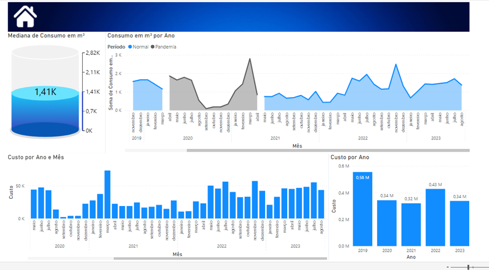The width and height of the screenshot is (489, 270).
Task: Click the Custo por Ano chart title
Action: [350, 157]
